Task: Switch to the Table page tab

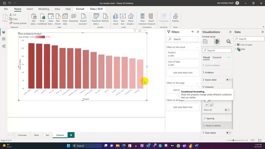Action: tap(36, 135)
